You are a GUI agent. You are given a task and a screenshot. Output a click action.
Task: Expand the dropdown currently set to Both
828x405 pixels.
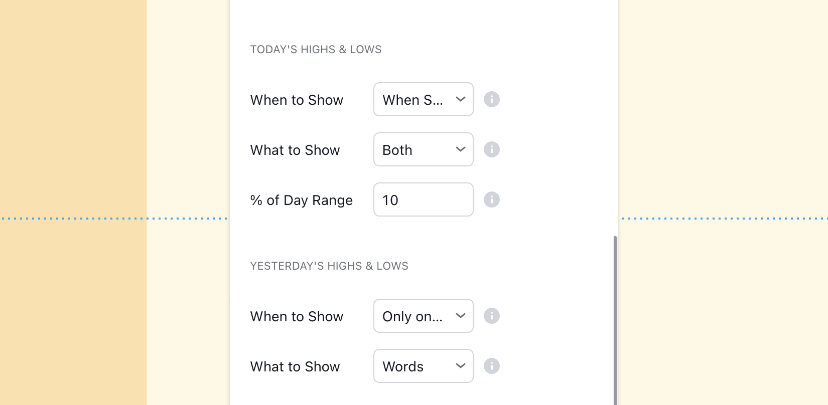click(423, 149)
